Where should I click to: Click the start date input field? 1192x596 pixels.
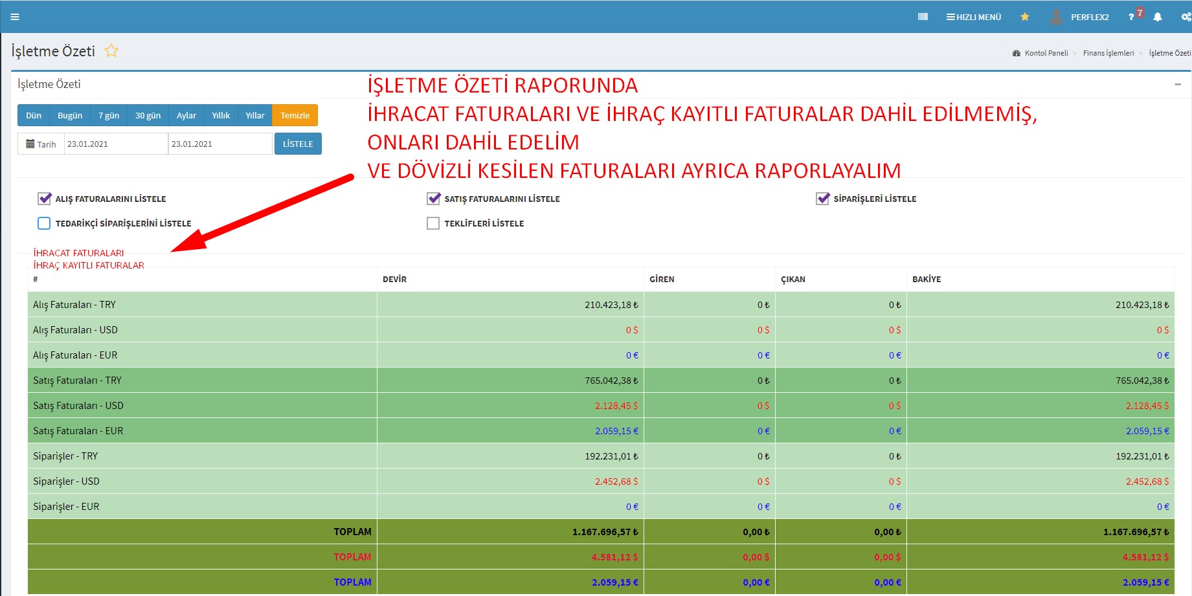pyautogui.click(x=115, y=144)
